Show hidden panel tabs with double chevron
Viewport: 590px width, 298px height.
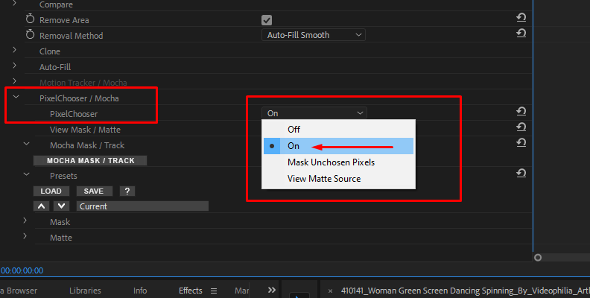click(x=272, y=290)
